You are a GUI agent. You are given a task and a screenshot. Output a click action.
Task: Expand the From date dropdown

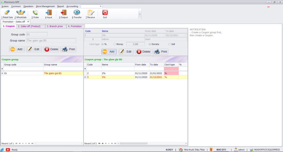point(164,35)
